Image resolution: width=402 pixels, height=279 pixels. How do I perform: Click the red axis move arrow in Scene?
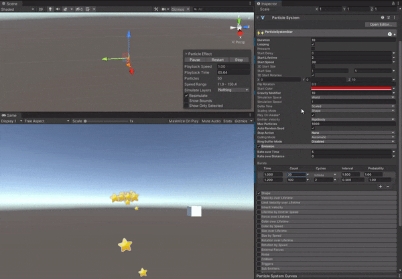(x=131, y=72)
